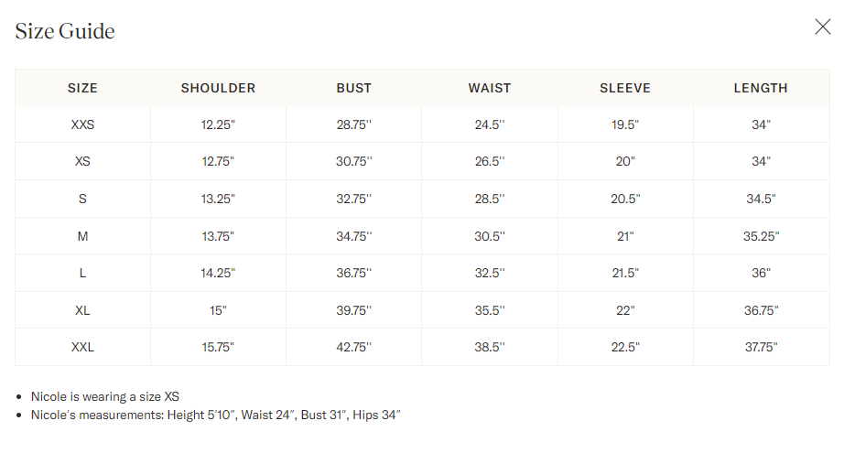Click the Size Guide heading
The image size is (844, 464).
click(x=65, y=31)
